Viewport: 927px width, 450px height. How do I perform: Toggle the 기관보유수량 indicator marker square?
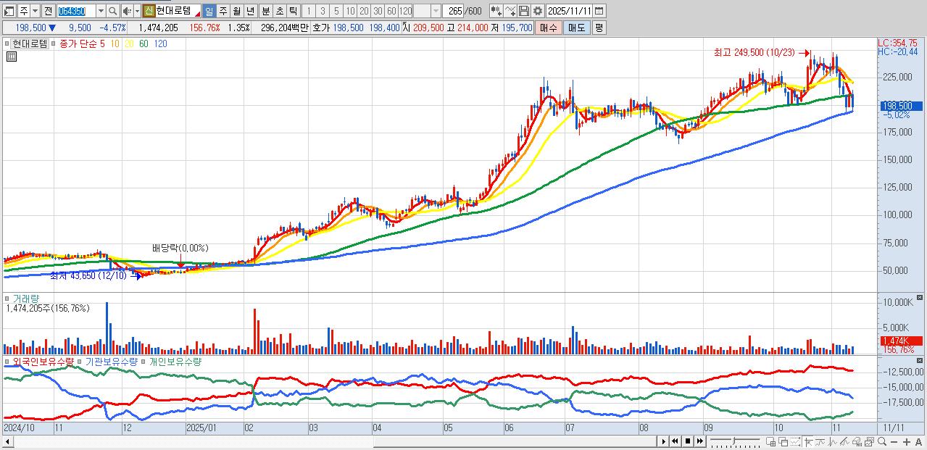click(x=80, y=361)
